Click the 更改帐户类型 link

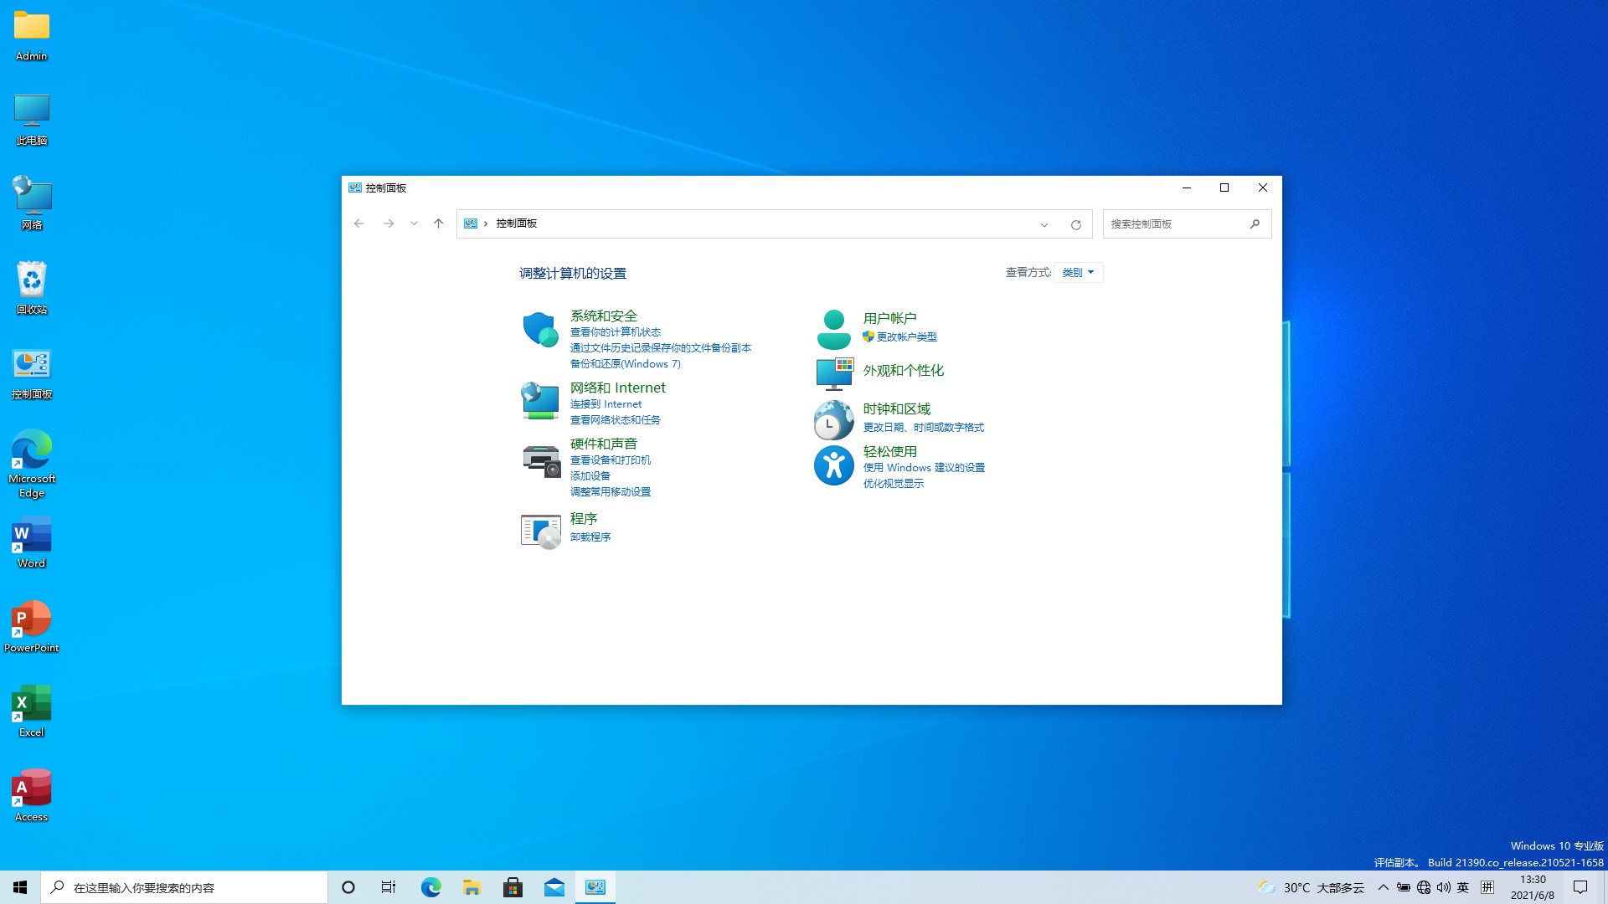(x=906, y=336)
